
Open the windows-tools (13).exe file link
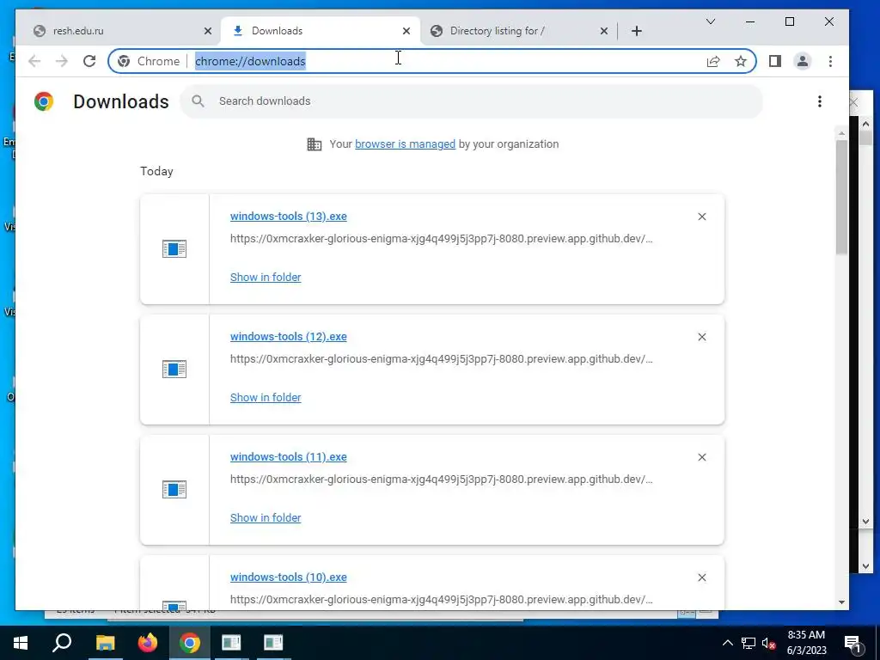(x=289, y=216)
